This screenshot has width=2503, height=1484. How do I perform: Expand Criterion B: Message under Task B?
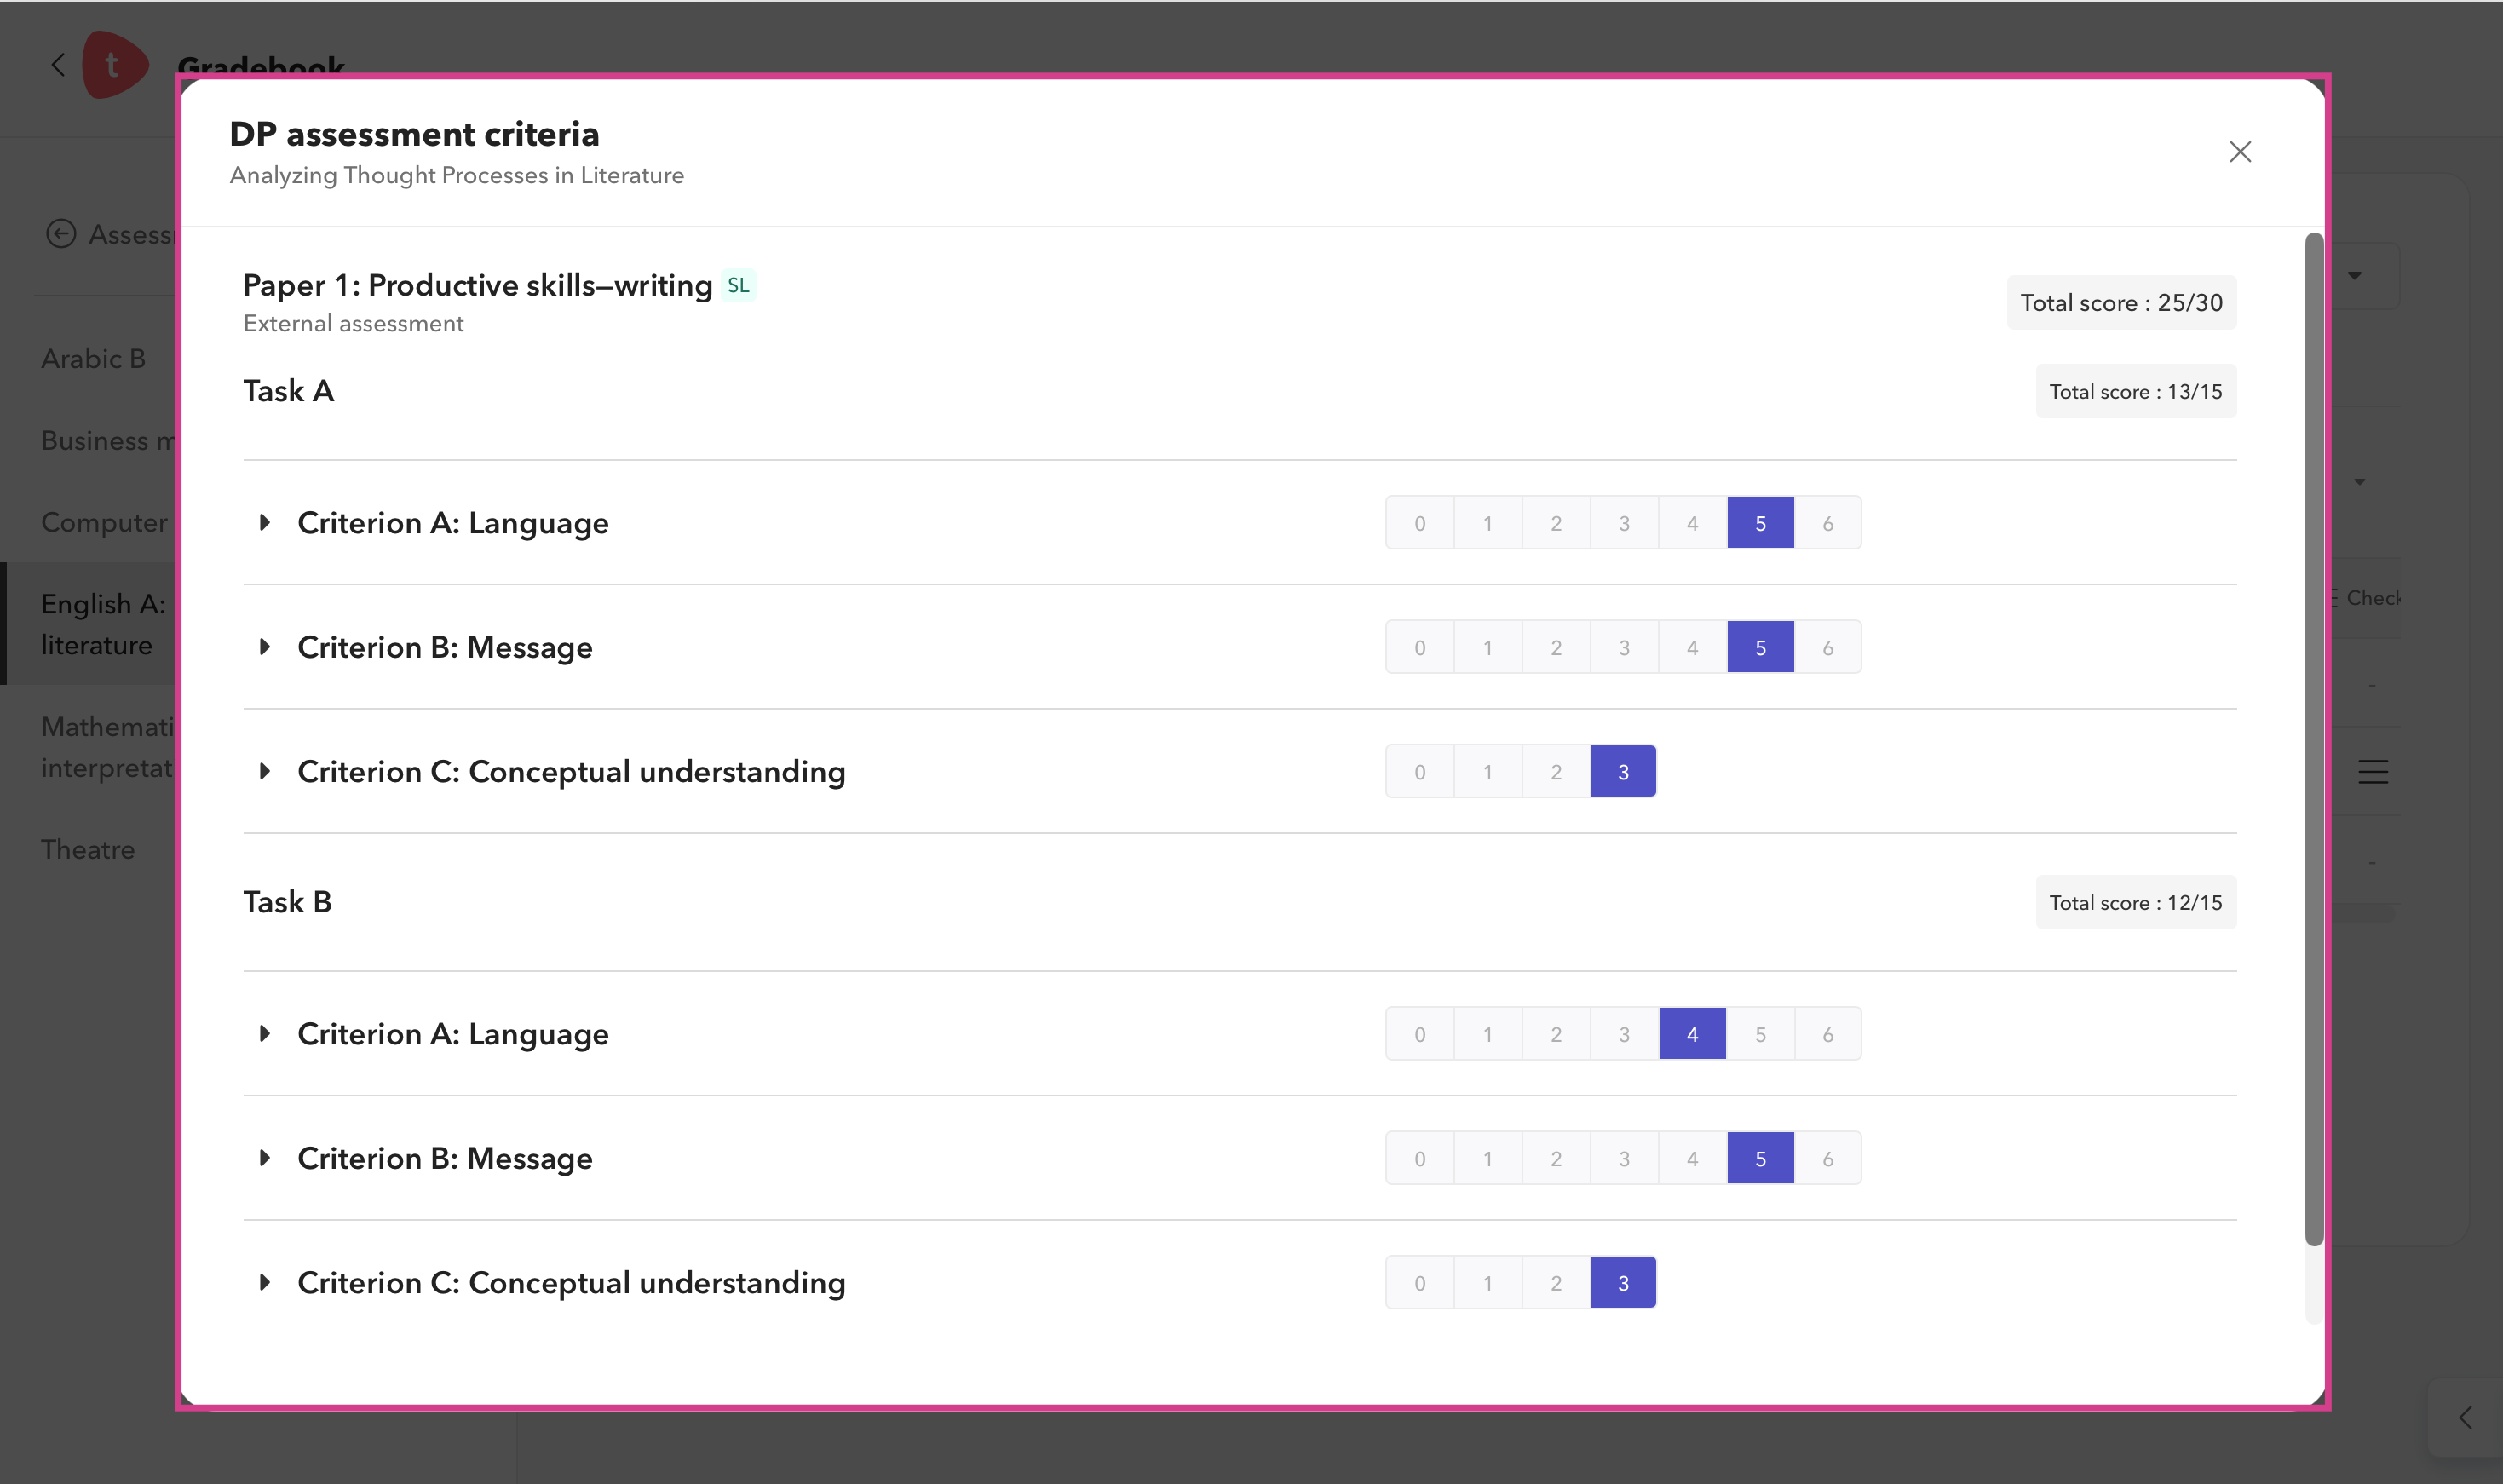pos(264,1157)
